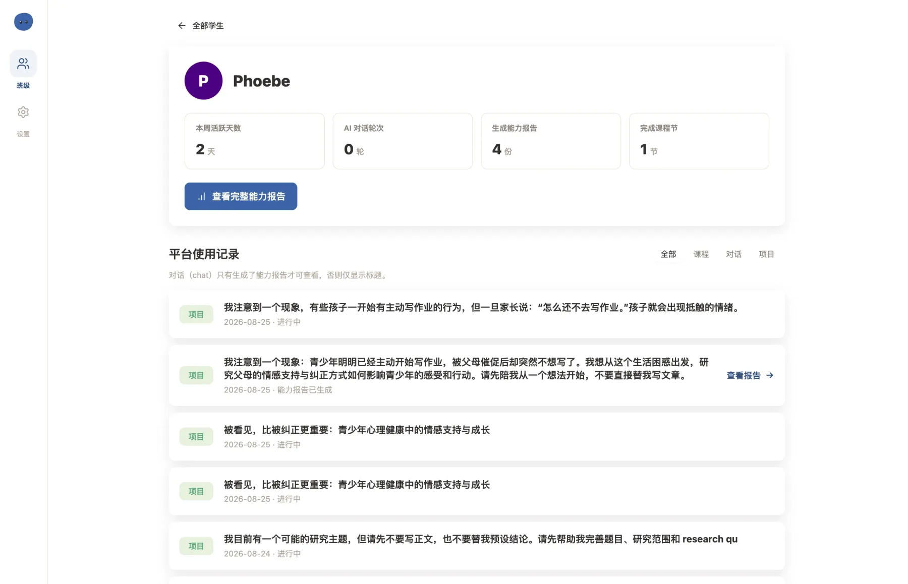This screenshot has width=908, height=584.
Task: Click the arrow next to 查看报告
Action: coord(770,375)
